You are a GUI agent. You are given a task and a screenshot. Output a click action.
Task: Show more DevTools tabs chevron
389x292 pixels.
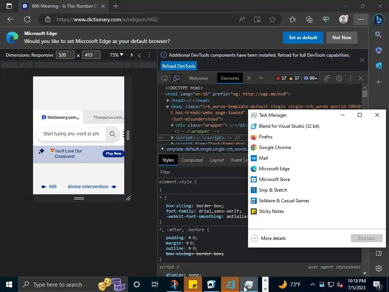pos(248,78)
